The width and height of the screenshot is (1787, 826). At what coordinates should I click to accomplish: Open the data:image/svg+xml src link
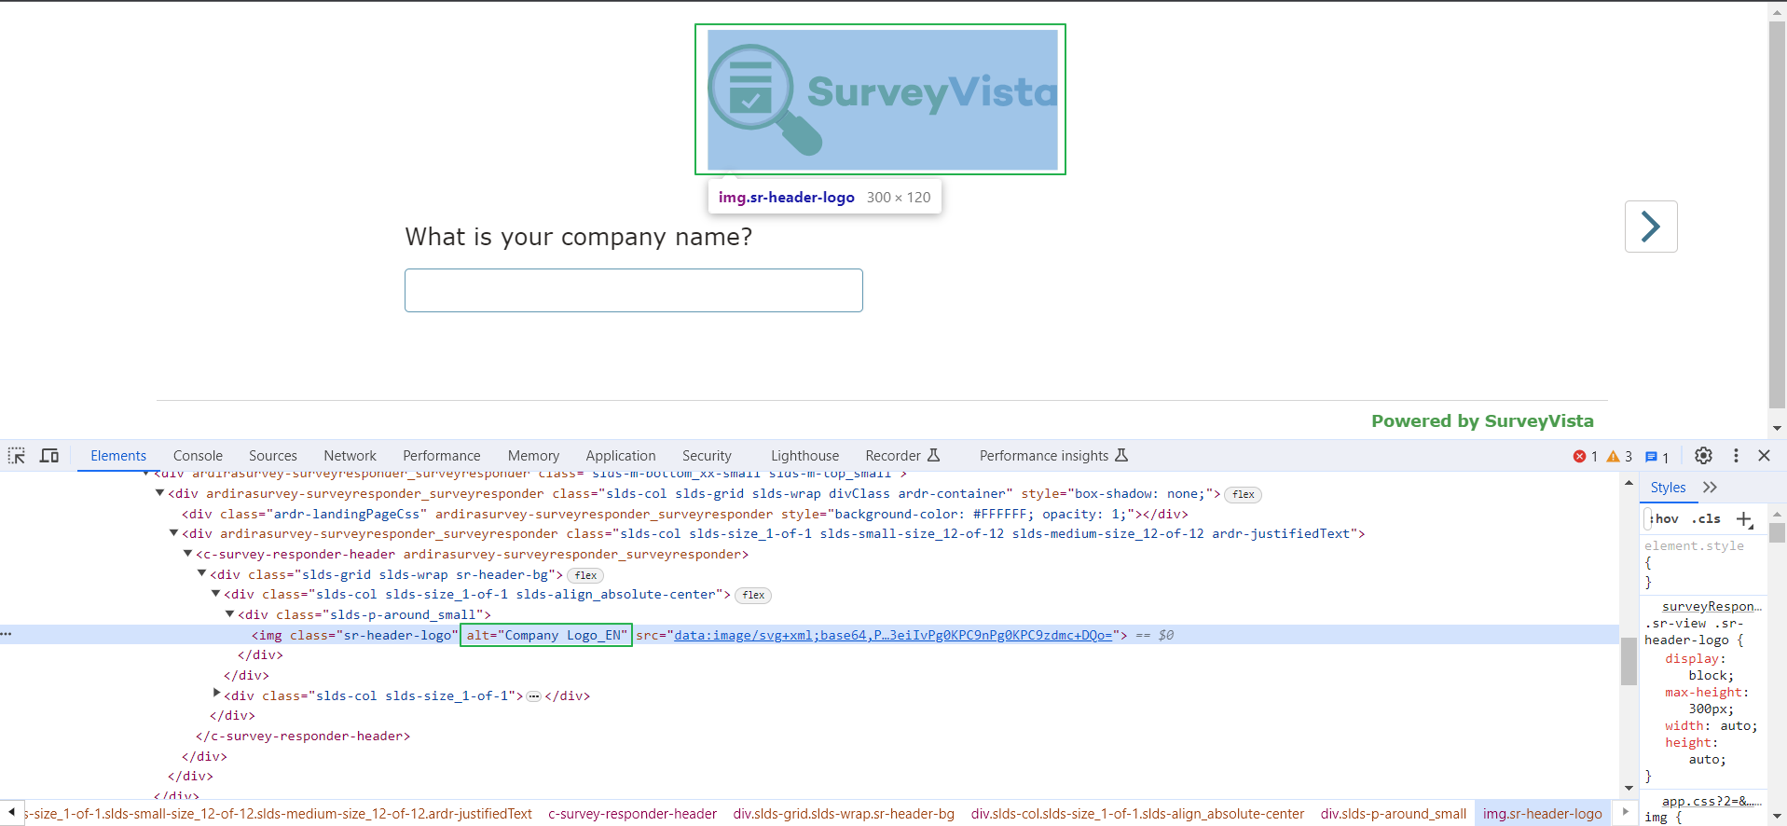click(x=893, y=635)
